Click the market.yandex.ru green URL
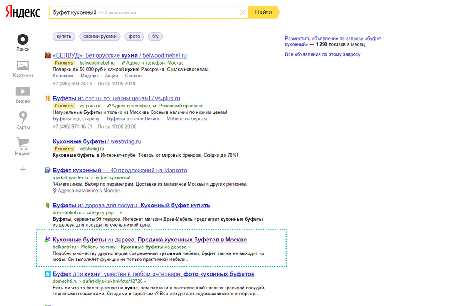Screen dimensions: 461x306 click(71, 177)
